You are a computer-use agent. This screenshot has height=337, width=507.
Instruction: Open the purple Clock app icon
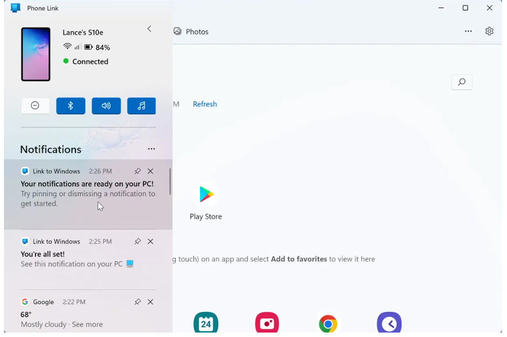coord(389,322)
